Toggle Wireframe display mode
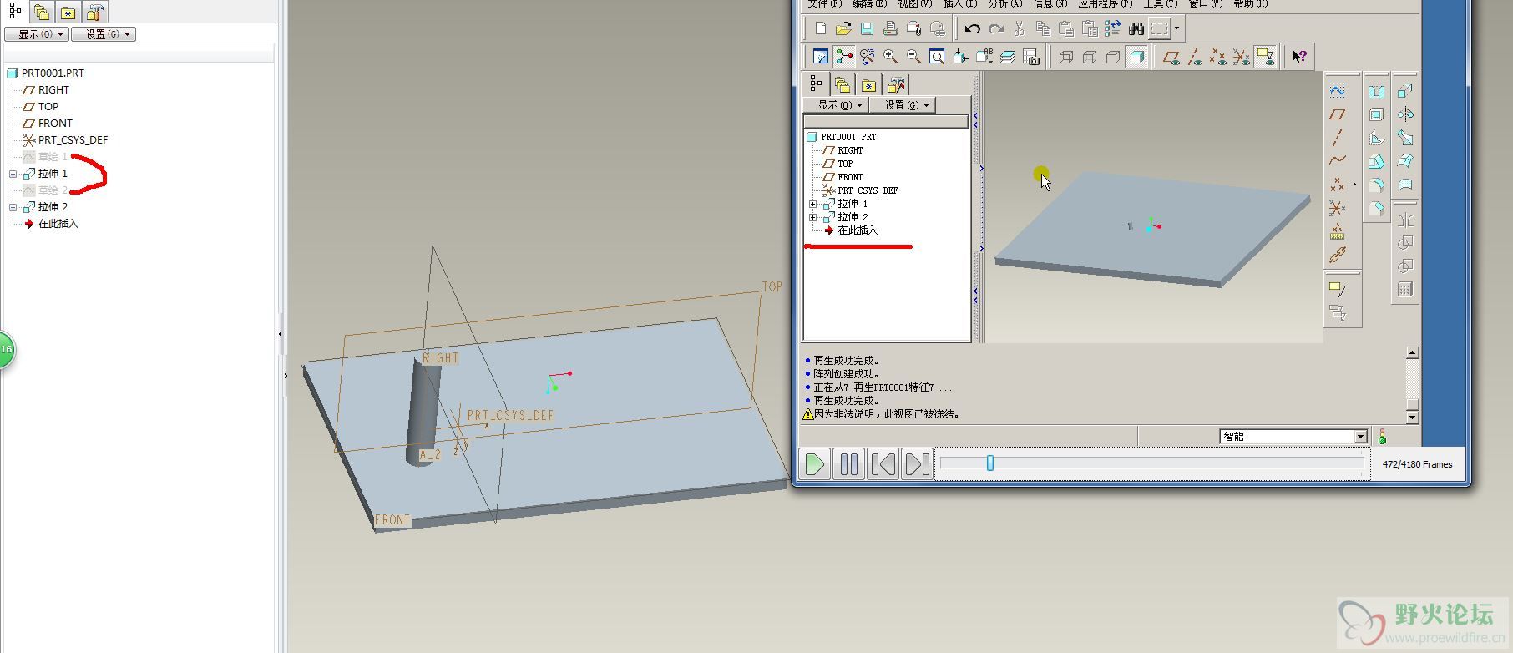 pos(1066,57)
